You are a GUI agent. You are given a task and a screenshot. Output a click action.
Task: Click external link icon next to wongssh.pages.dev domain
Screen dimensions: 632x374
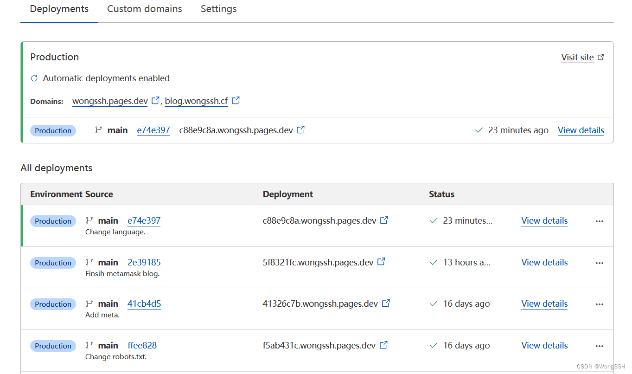point(156,100)
